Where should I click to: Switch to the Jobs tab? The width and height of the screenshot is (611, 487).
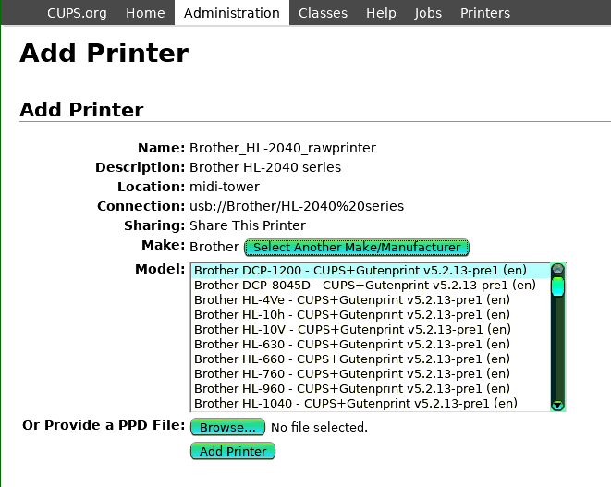tap(428, 13)
